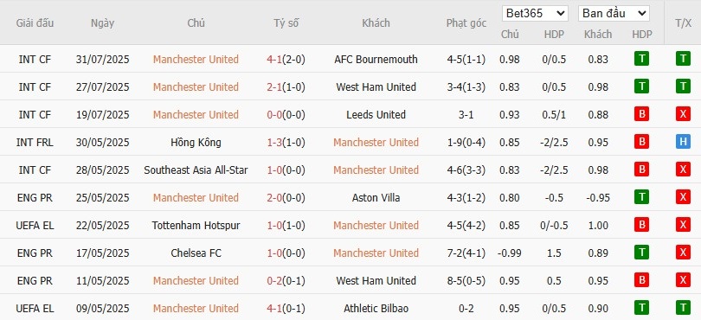Click green T badge for Bournemouth HDP result
Image resolution: width=701 pixels, height=320 pixels.
tap(641, 59)
